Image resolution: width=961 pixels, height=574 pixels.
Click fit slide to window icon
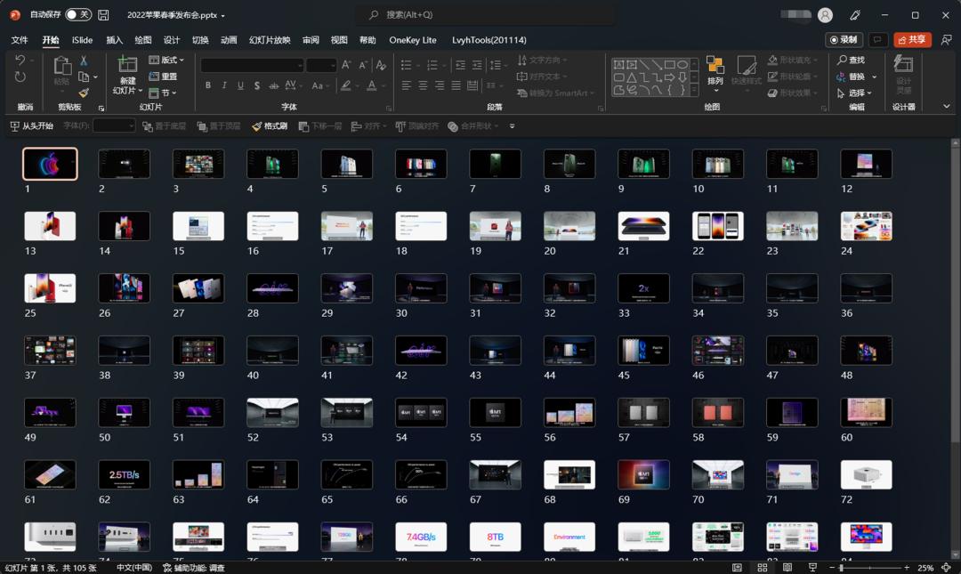pyautogui.click(x=946, y=568)
